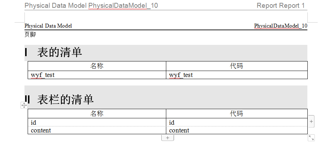The width and height of the screenshot is (329, 160).
Task: Click 名称 header cell in the first table
Action: click(x=97, y=66)
